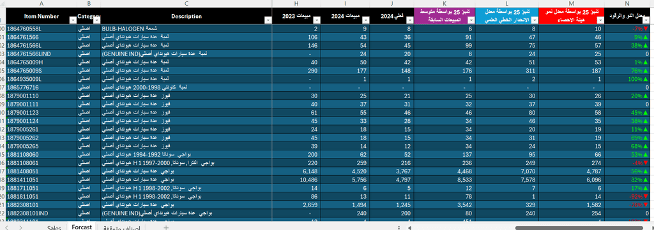
Task: Click the Item Number header cell
Action: click(x=41, y=16)
